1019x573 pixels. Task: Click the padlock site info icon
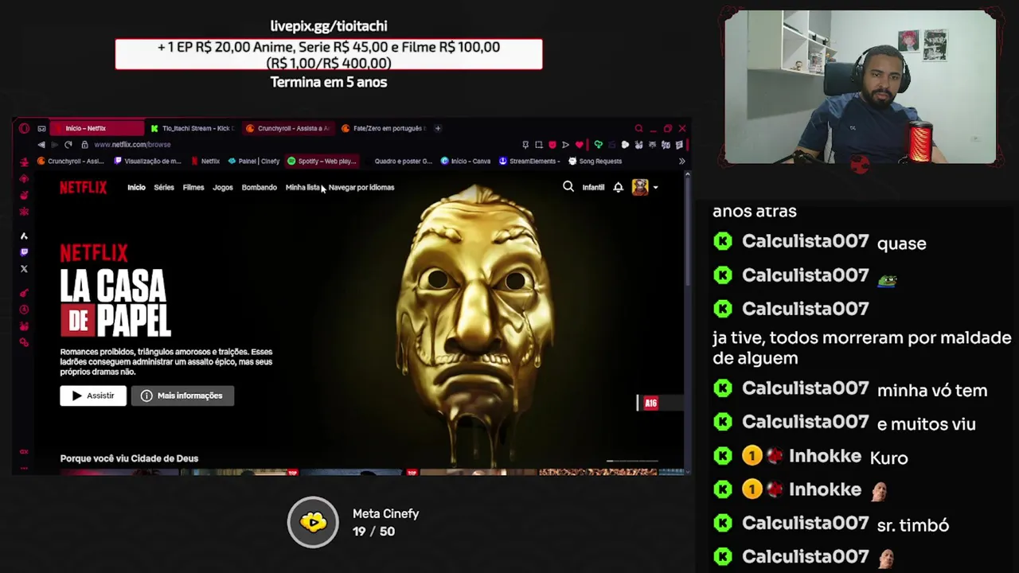84,145
